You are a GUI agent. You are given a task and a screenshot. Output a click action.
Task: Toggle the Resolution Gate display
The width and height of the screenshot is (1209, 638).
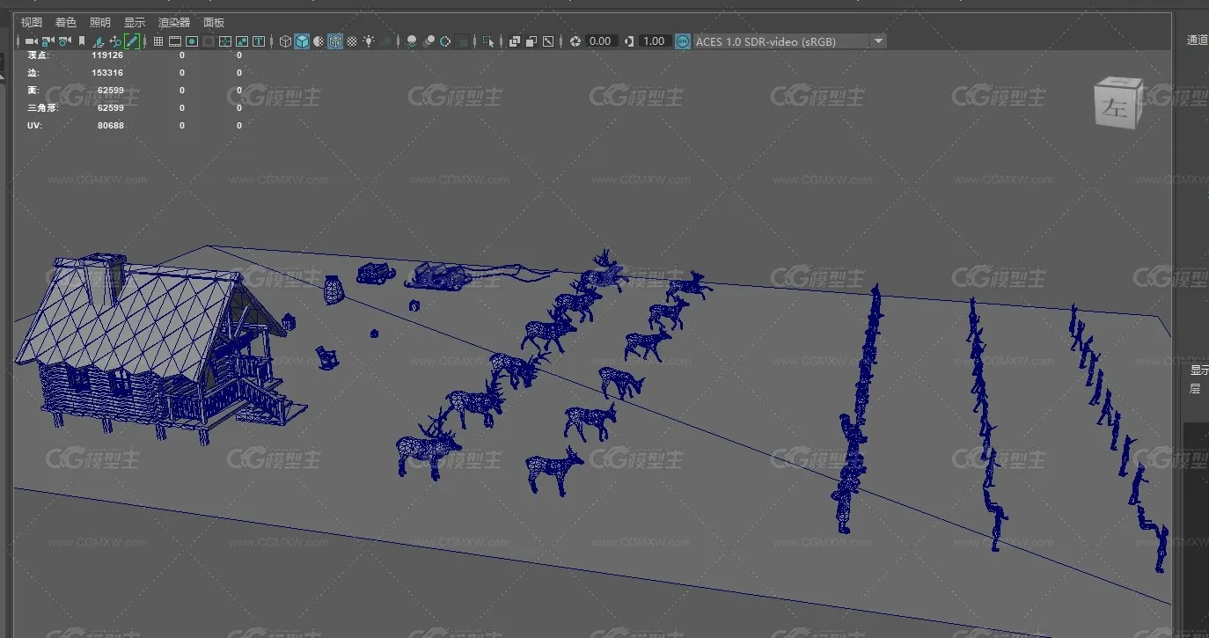click(192, 41)
